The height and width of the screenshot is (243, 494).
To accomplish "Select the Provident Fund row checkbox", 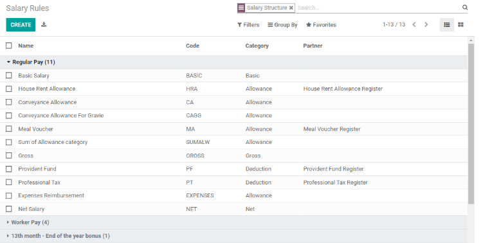I will pyautogui.click(x=9, y=169).
